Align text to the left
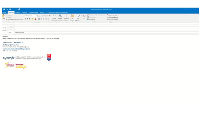The image size is (201, 113). [39, 19]
